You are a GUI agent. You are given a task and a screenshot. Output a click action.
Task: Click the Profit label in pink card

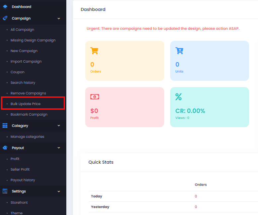[x=95, y=118]
